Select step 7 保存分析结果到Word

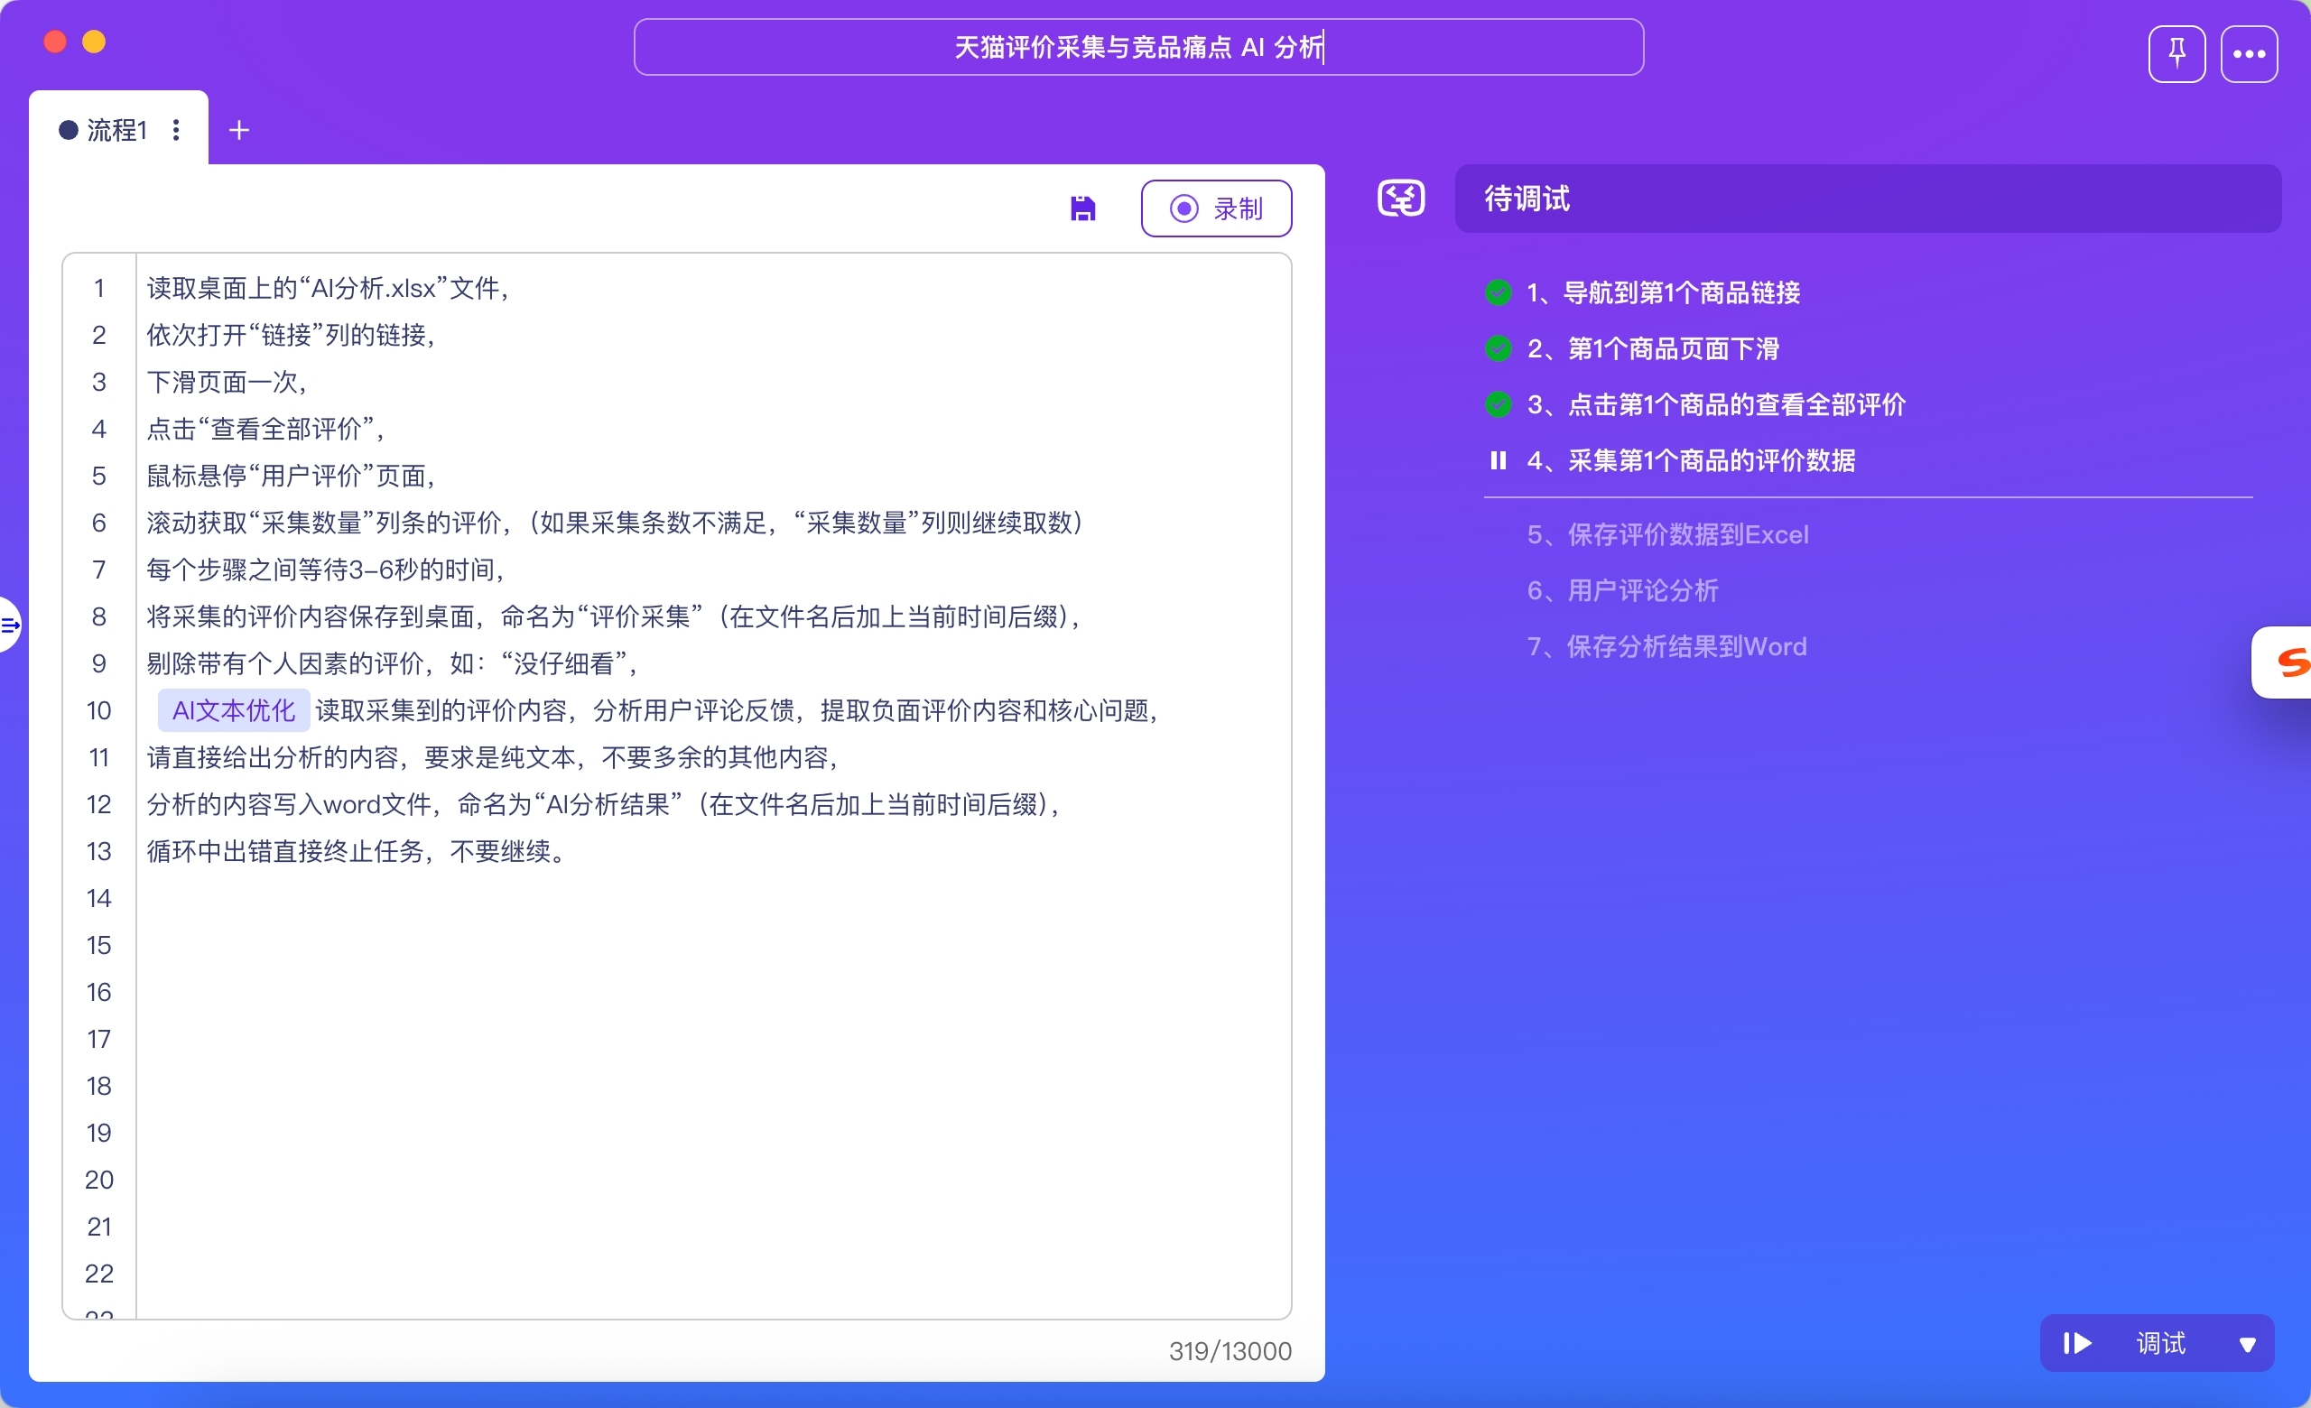click(x=1666, y=646)
